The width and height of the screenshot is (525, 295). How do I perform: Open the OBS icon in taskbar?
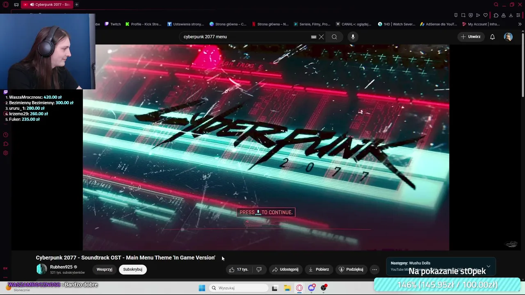(x=324, y=288)
